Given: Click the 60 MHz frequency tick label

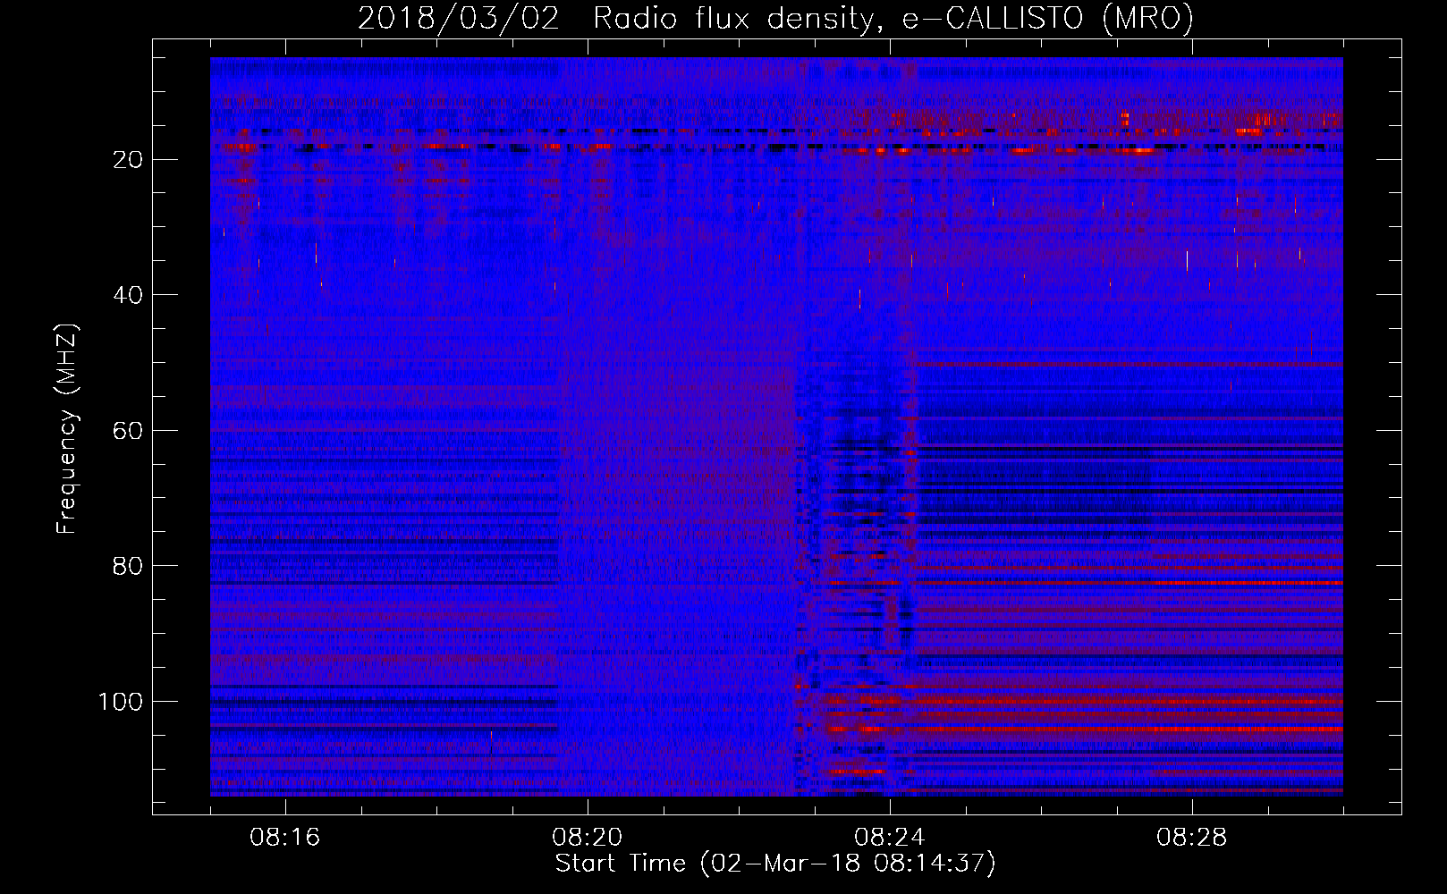Looking at the screenshot, I should 129,431.
